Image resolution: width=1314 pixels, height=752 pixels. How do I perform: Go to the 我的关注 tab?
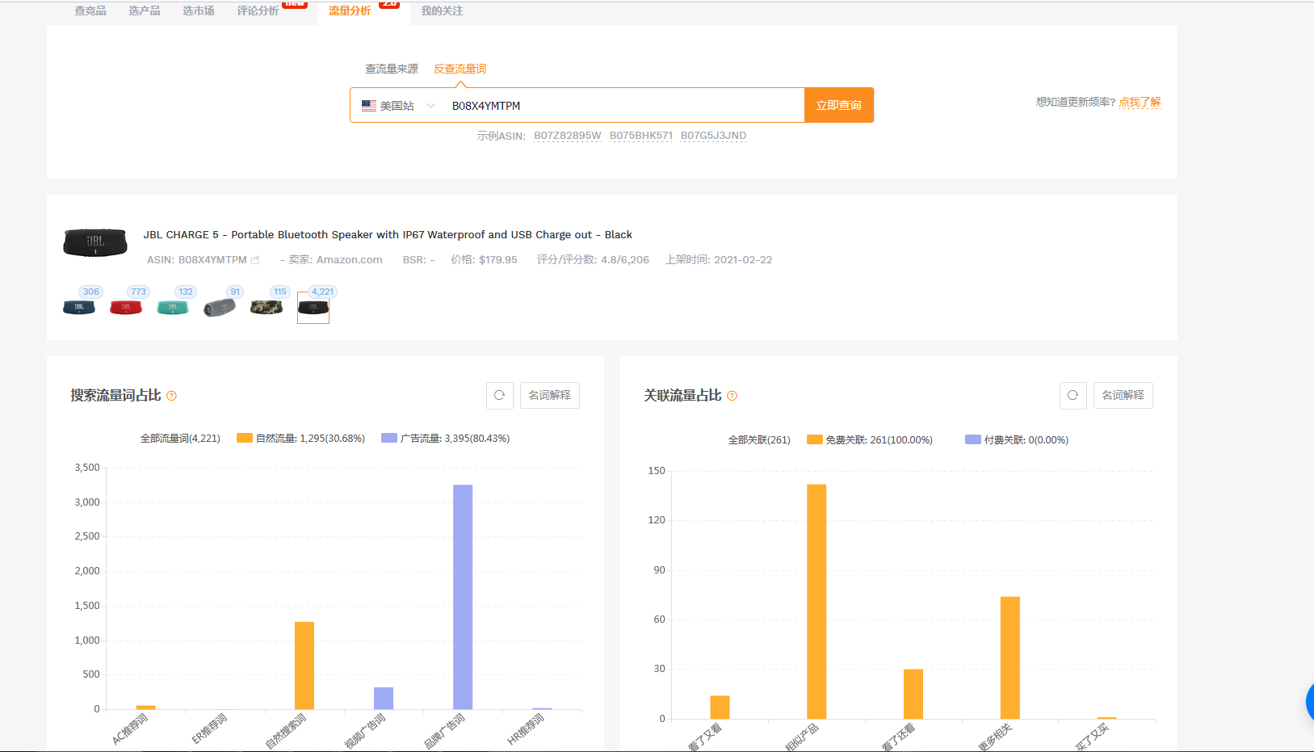[442, 11]
